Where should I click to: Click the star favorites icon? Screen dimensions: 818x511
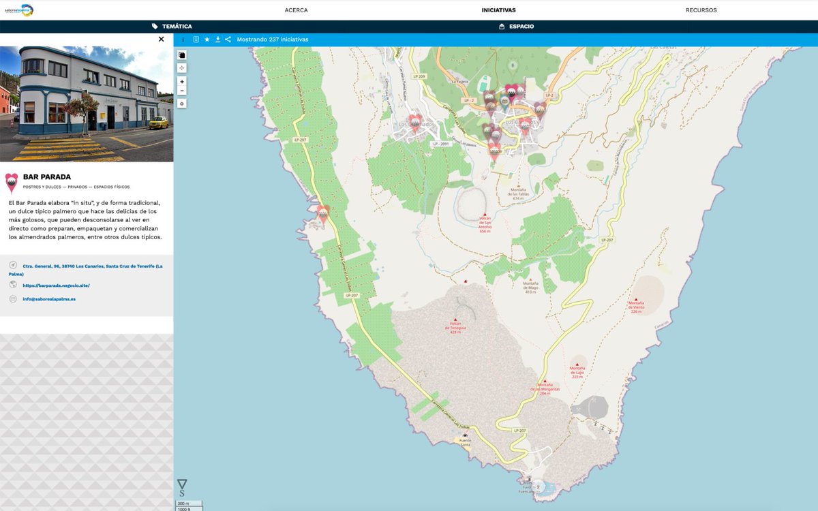pyautogui.click(x=207, y=40)
